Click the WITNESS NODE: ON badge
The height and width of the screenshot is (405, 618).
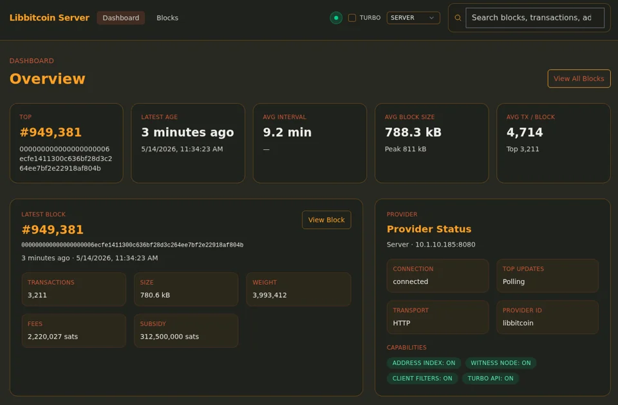(x=501, y=363)
